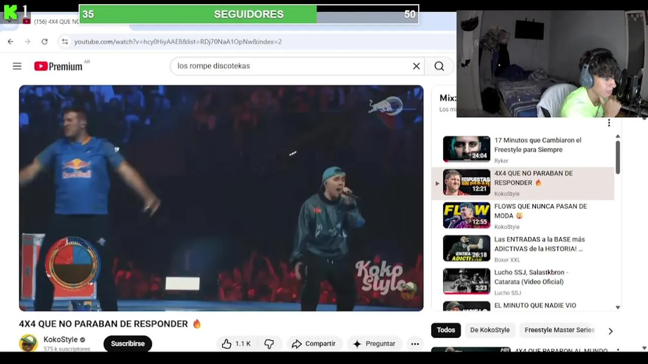Open more actions three-dot menu below video
This screenshot has width=648, height=364.
(x=415, y=344)
